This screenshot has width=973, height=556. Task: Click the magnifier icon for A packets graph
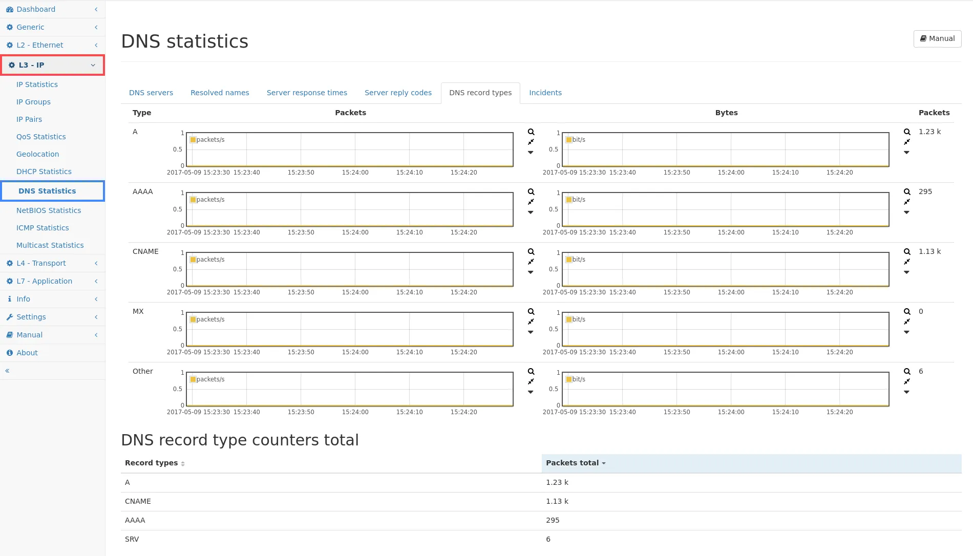531,132
